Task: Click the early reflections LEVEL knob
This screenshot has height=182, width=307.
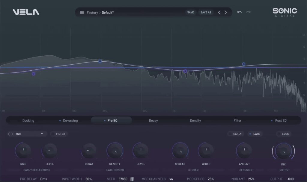Action: pos(49,151)
